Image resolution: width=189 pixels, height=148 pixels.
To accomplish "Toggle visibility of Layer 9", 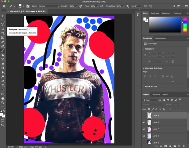I will pos(144,115).
